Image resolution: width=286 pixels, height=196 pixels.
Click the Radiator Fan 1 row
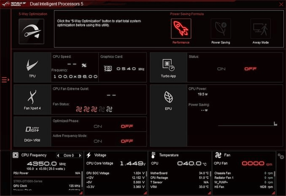pyautogui.click(x=243, y=178)
